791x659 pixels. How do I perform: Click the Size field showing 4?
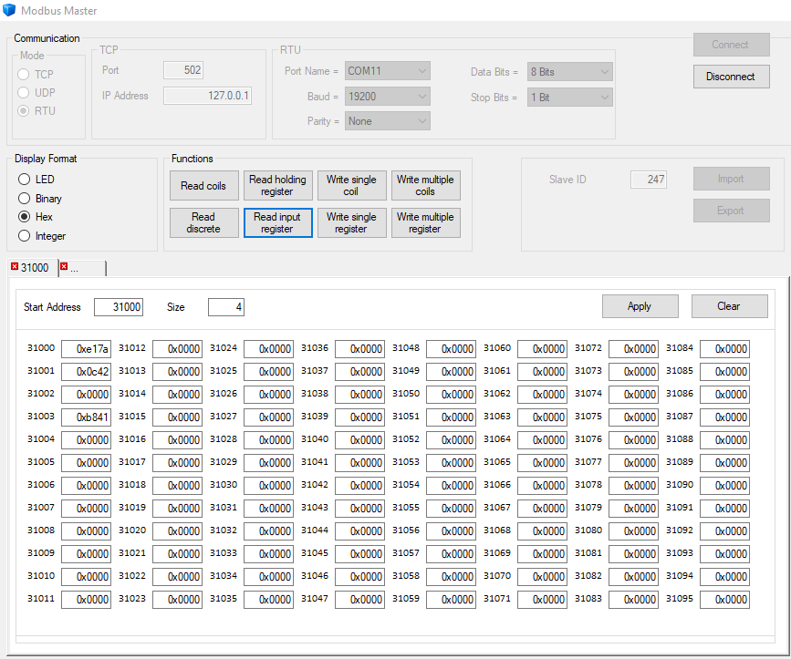226,307
